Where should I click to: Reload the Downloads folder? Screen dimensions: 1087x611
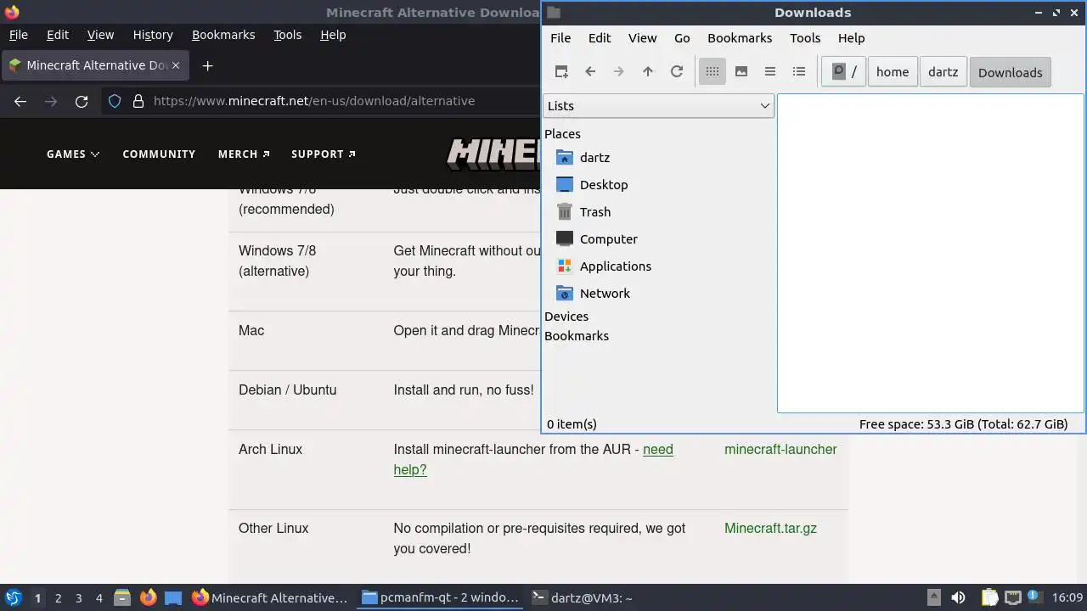click(x=677, y=72)
